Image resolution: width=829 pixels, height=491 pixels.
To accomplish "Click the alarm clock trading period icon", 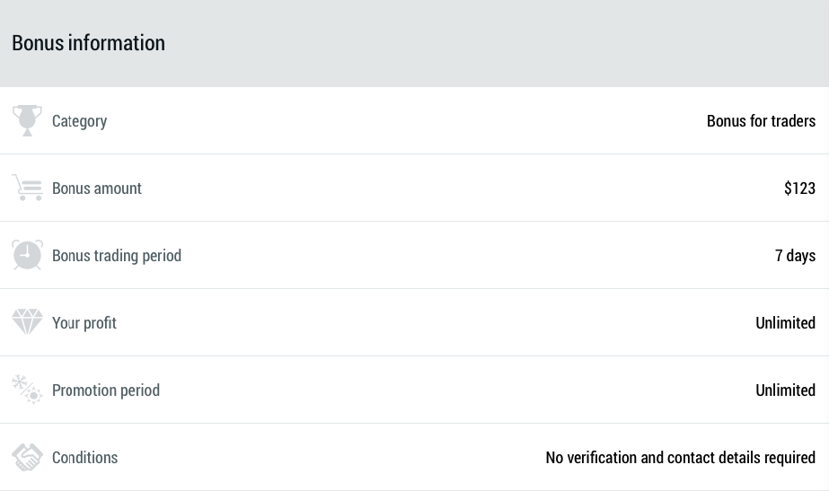I will point(27,255).
